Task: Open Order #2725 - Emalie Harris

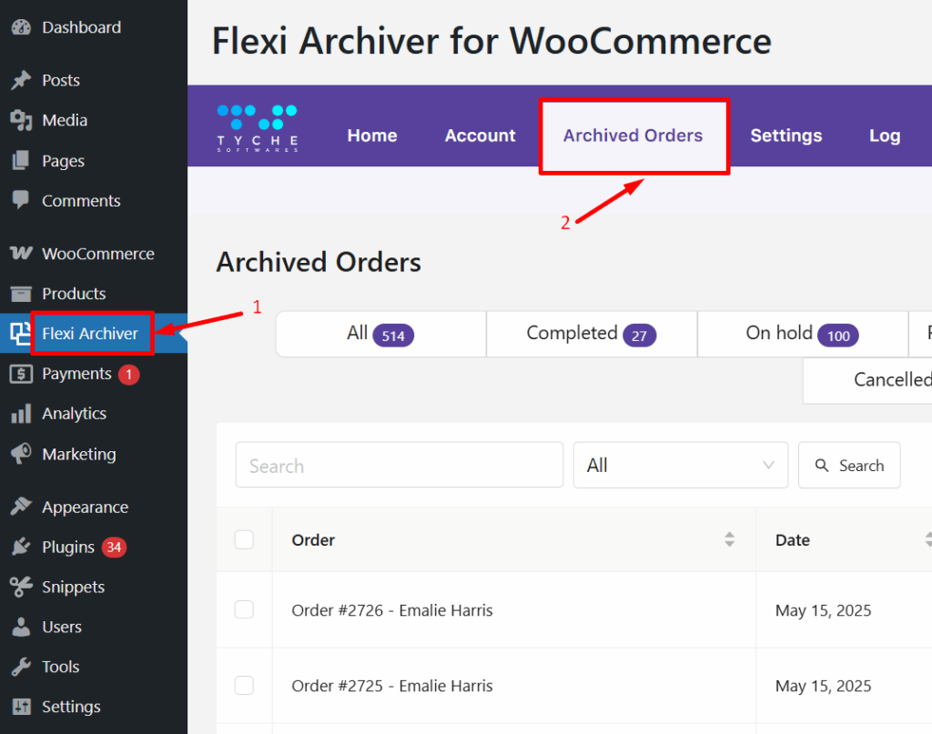Action: (x=392, y=685)
